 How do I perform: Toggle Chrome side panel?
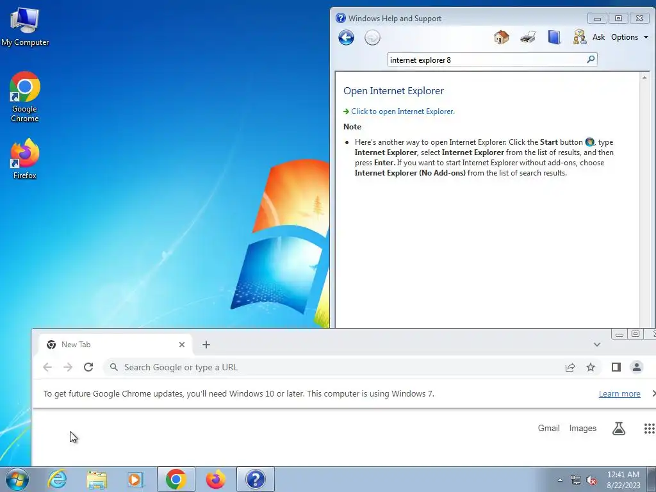tap(616, 367)
